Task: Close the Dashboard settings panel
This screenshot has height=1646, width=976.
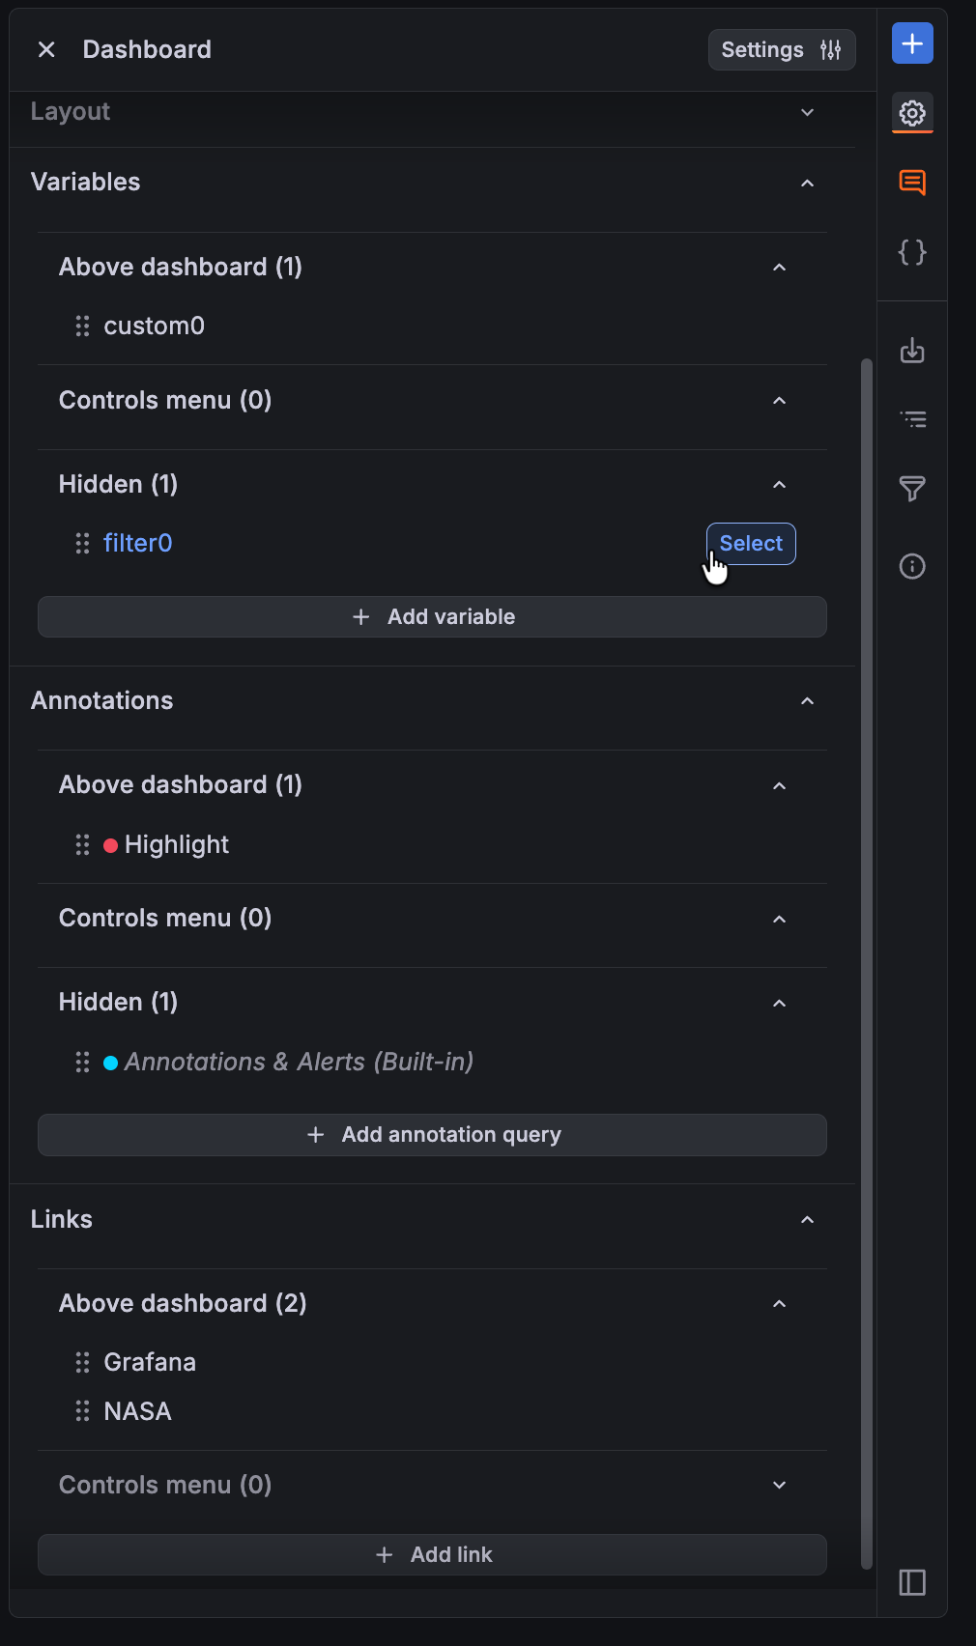Action: pos(45,49)
